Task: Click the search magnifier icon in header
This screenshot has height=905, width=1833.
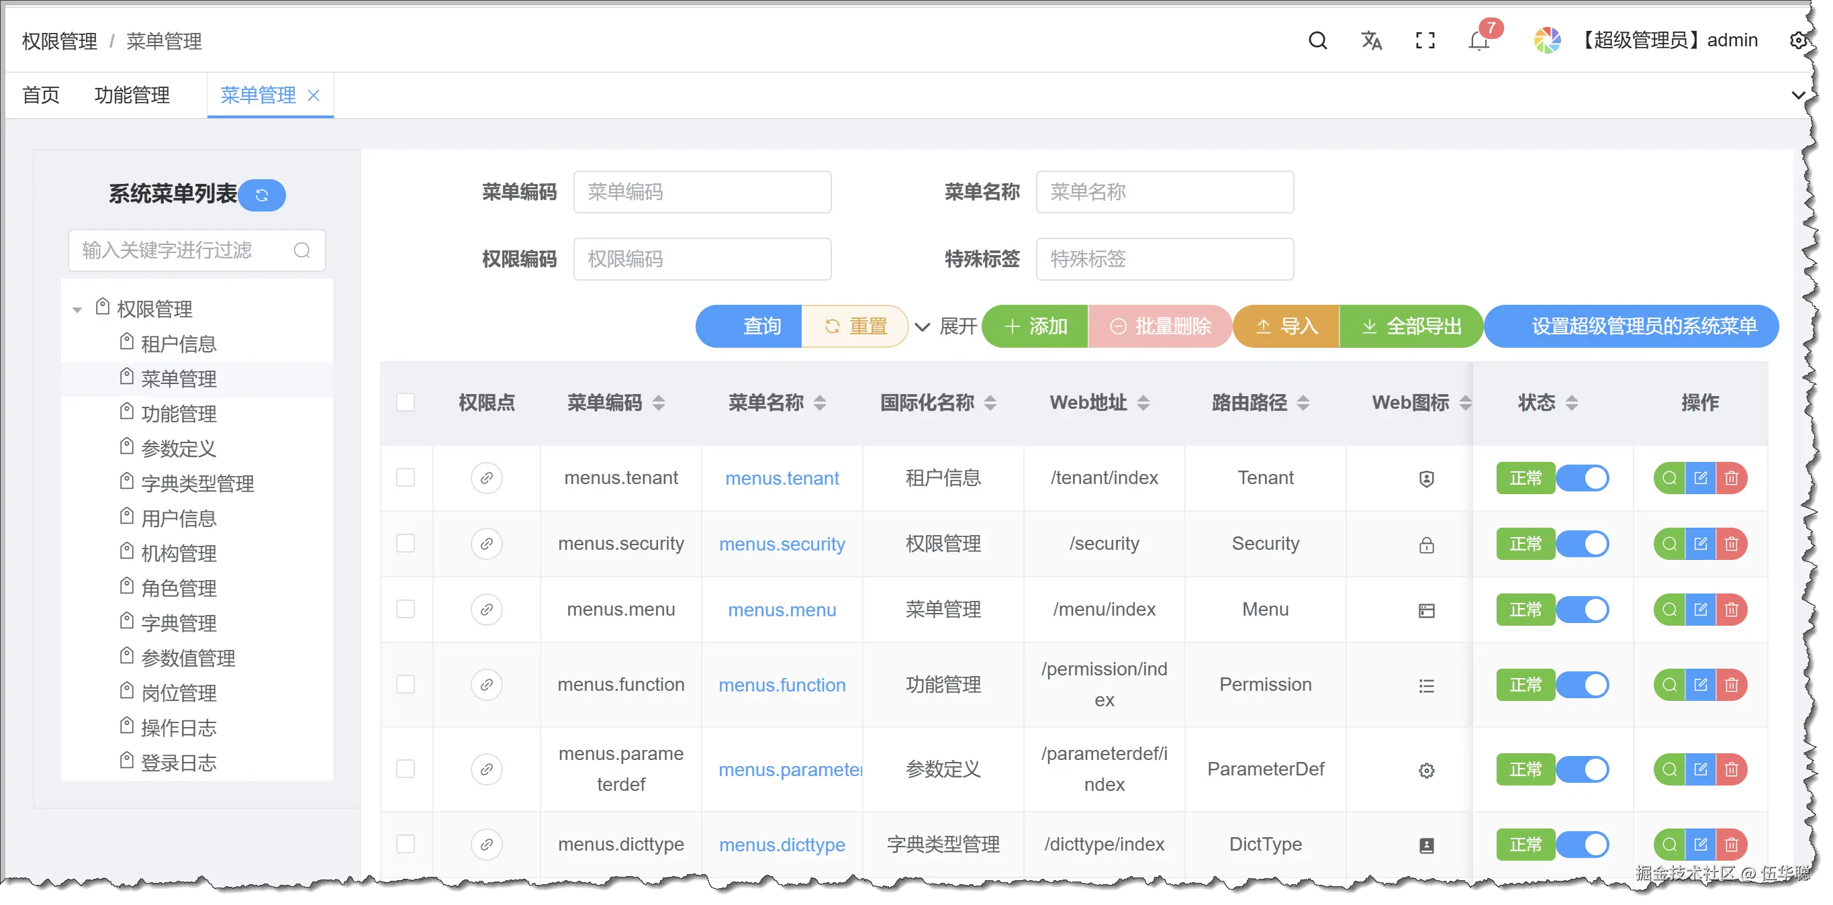Action: [1317, 40]
